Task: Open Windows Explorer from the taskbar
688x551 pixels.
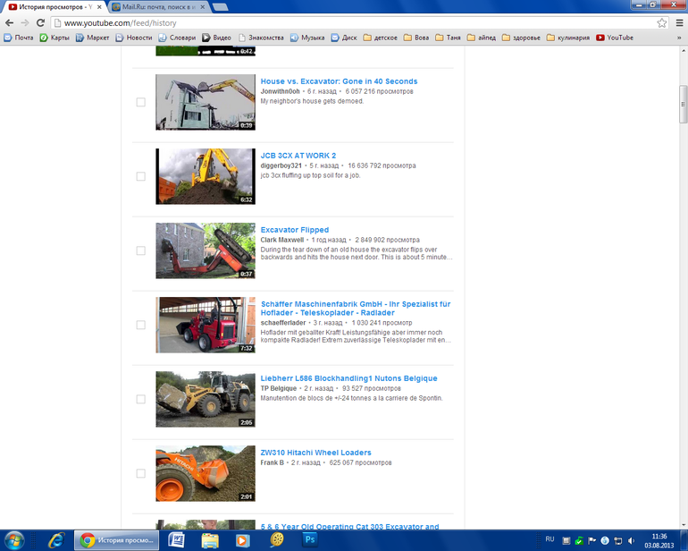Action: [x=210, y=540]
